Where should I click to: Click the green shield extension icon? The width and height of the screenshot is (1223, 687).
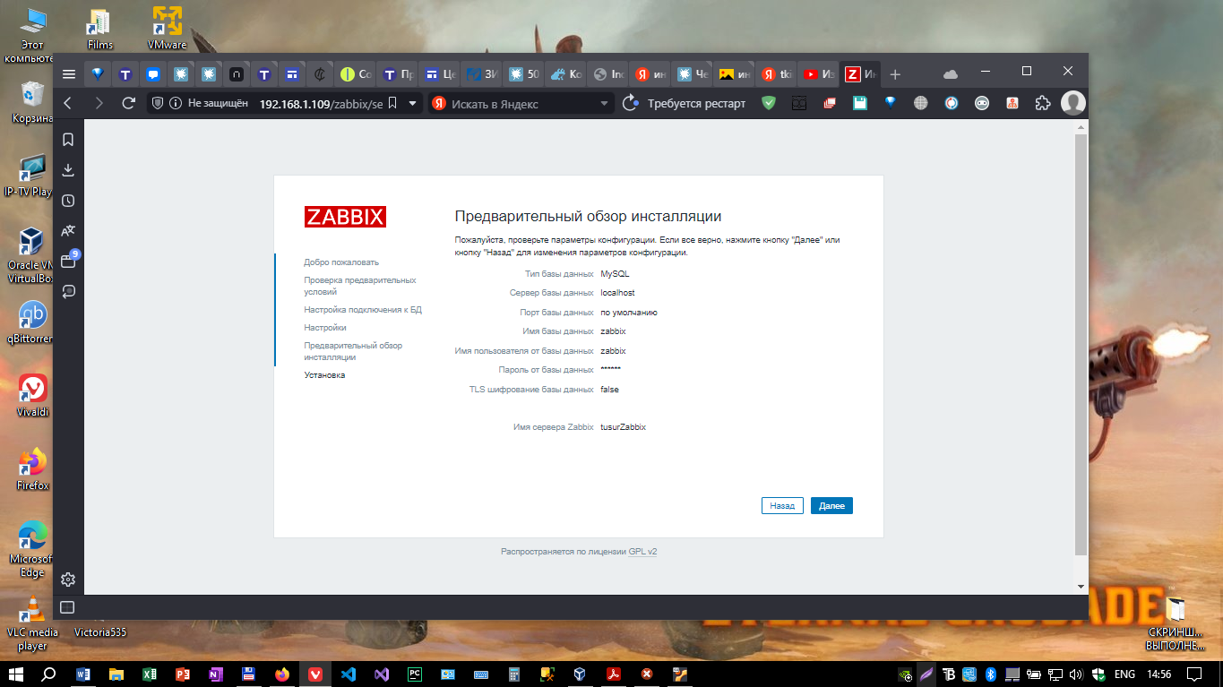click(768, 103)
